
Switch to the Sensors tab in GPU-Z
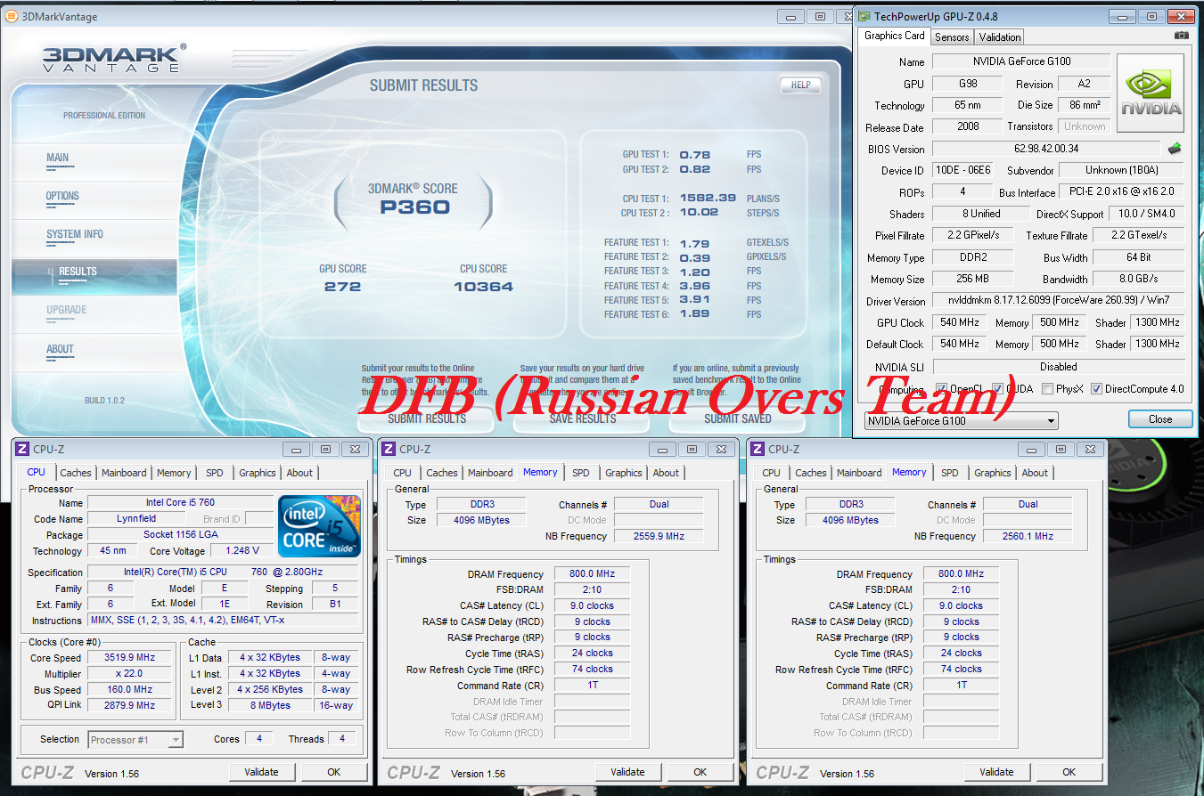[x=952, y=37]
